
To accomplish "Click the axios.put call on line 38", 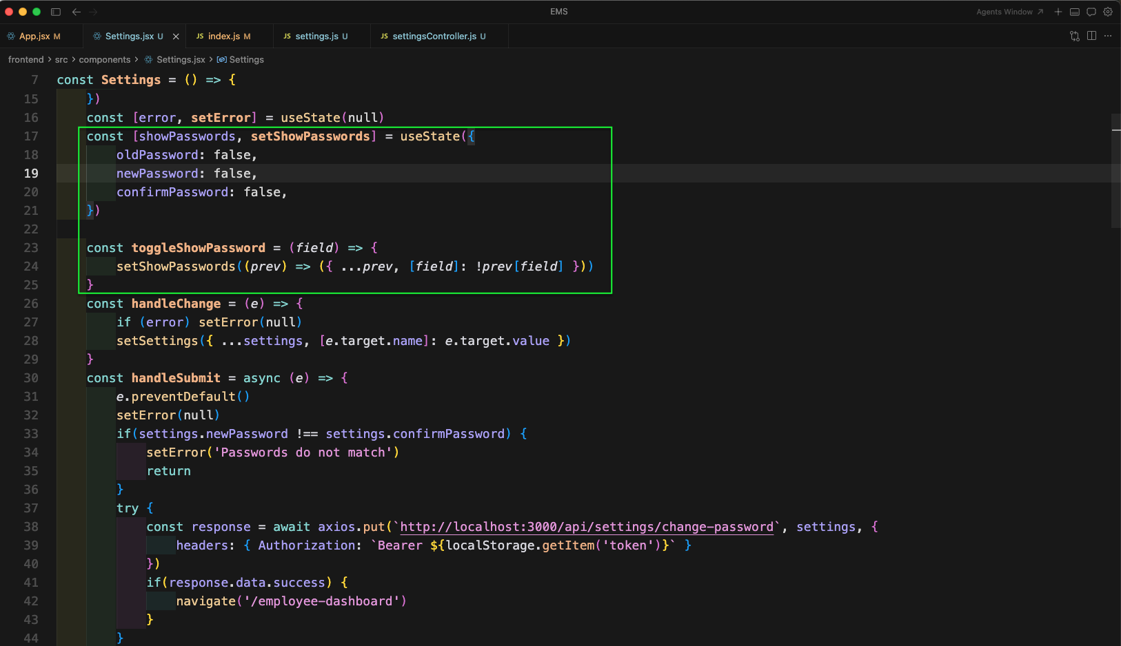I will point(352,527).
